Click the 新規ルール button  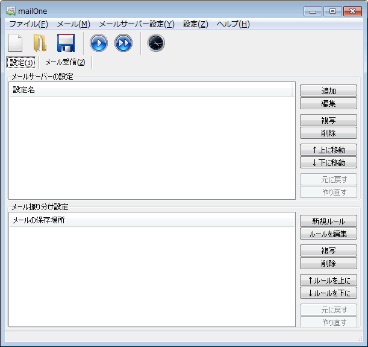tap(328, 221)
